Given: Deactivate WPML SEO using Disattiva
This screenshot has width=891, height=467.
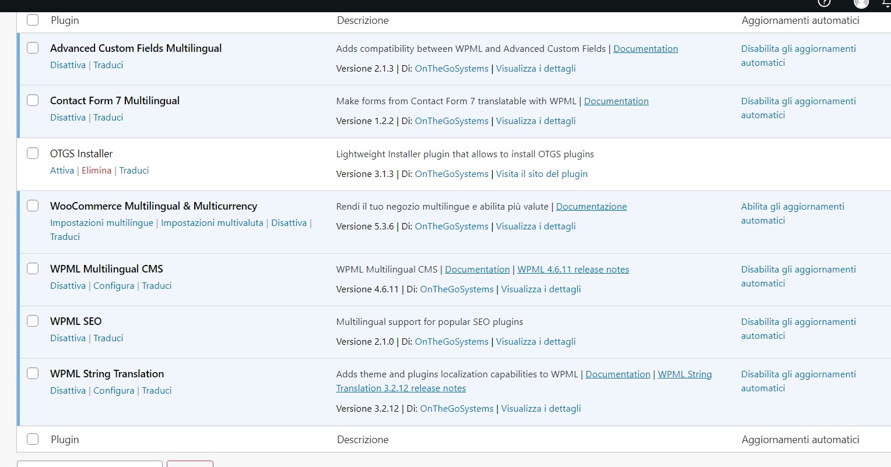Looking at the screenshot, I should [x=68, y=338].
